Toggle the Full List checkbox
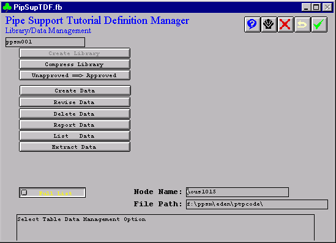Viewport: 336px width, 243px height. pos(24,192)
